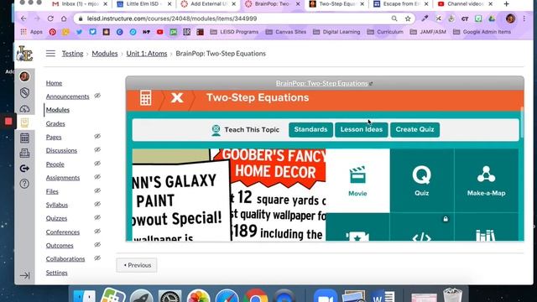The width and height of the screenshot is (537, 302).
Task: Open Discussions in course navigation
Action: click(61, 150)
